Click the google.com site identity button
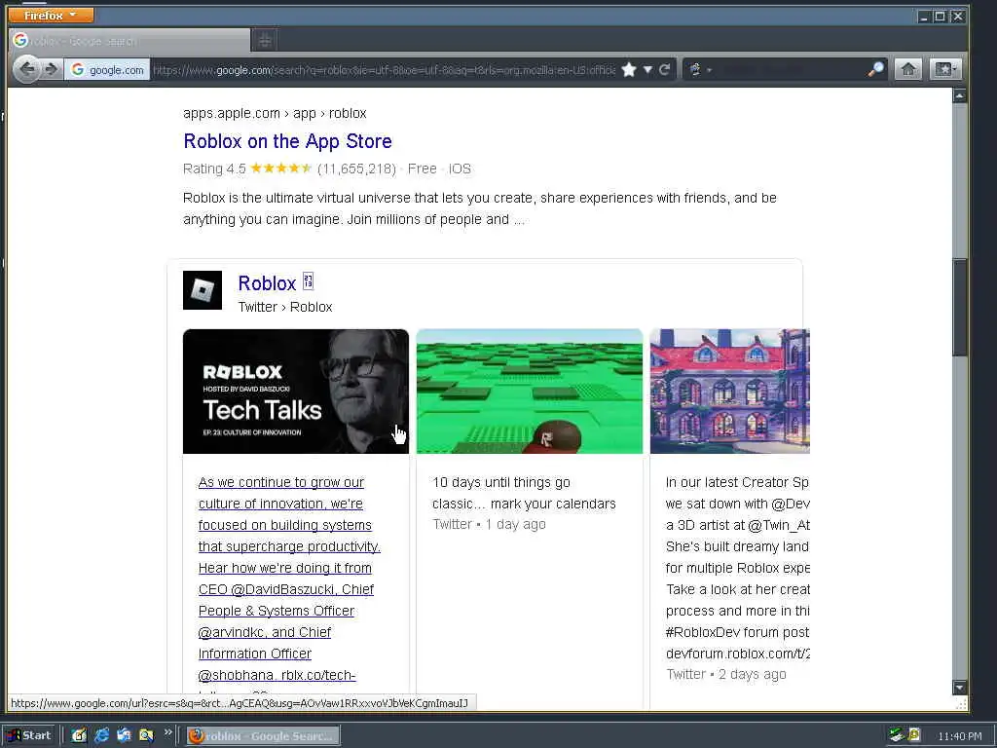Viewport: 997px width, 748px height. click(107, 69)
